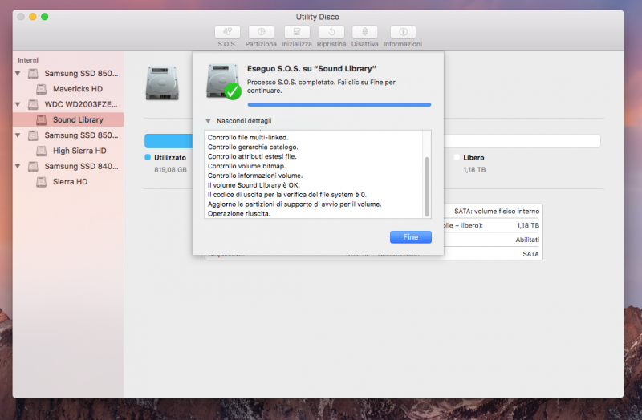Select Sierra HD in the sidebar

click(70, 182)
